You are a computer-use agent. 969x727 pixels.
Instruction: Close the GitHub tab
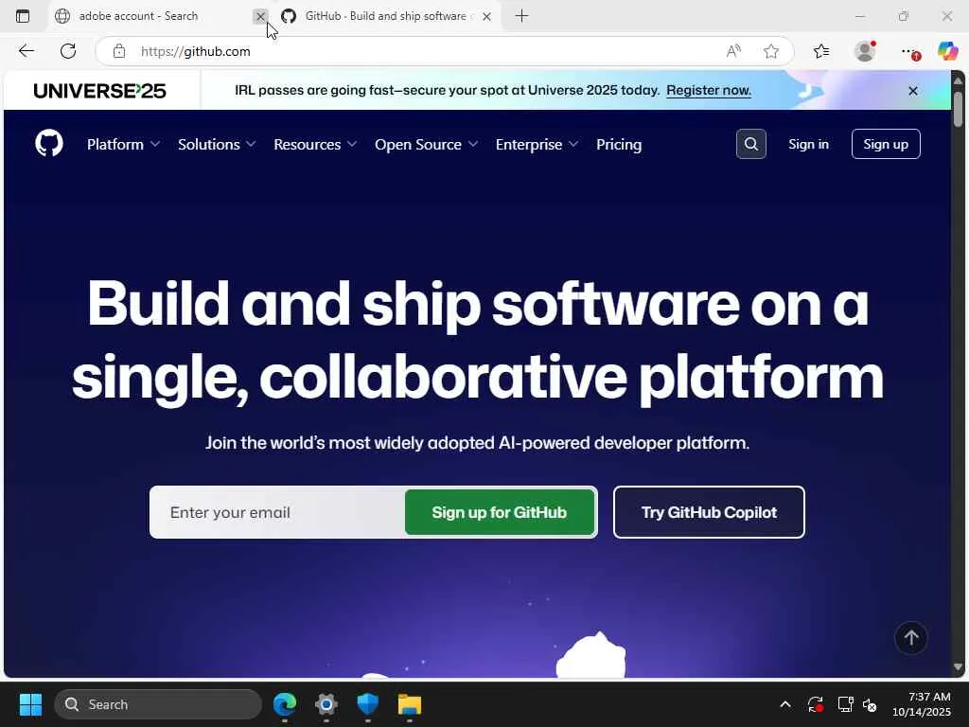pyautogui.click(x=487, y=17)
